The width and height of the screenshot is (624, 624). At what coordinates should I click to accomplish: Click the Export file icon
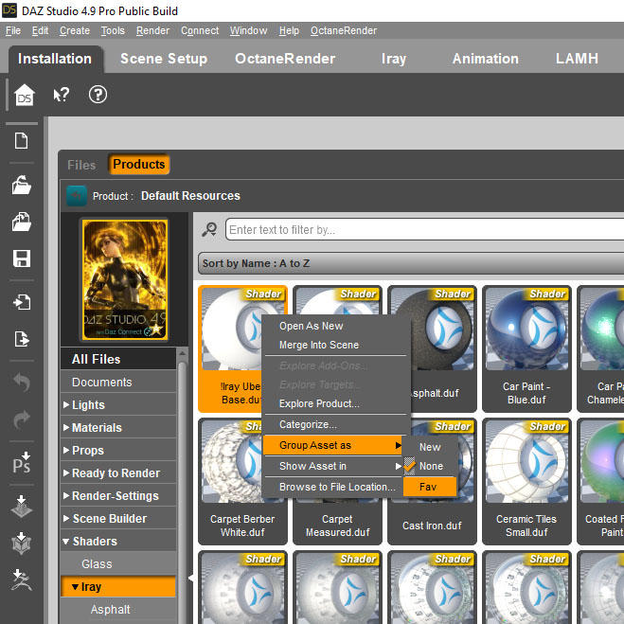coord(22,339)
